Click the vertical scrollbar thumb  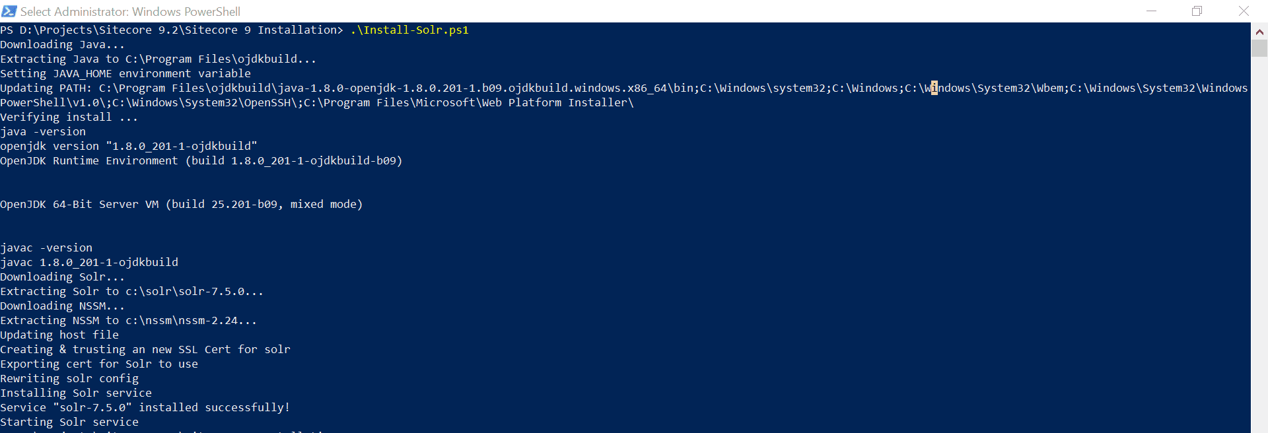1259,48
